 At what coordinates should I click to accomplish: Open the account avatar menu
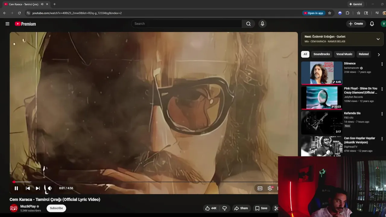point(383,24)
